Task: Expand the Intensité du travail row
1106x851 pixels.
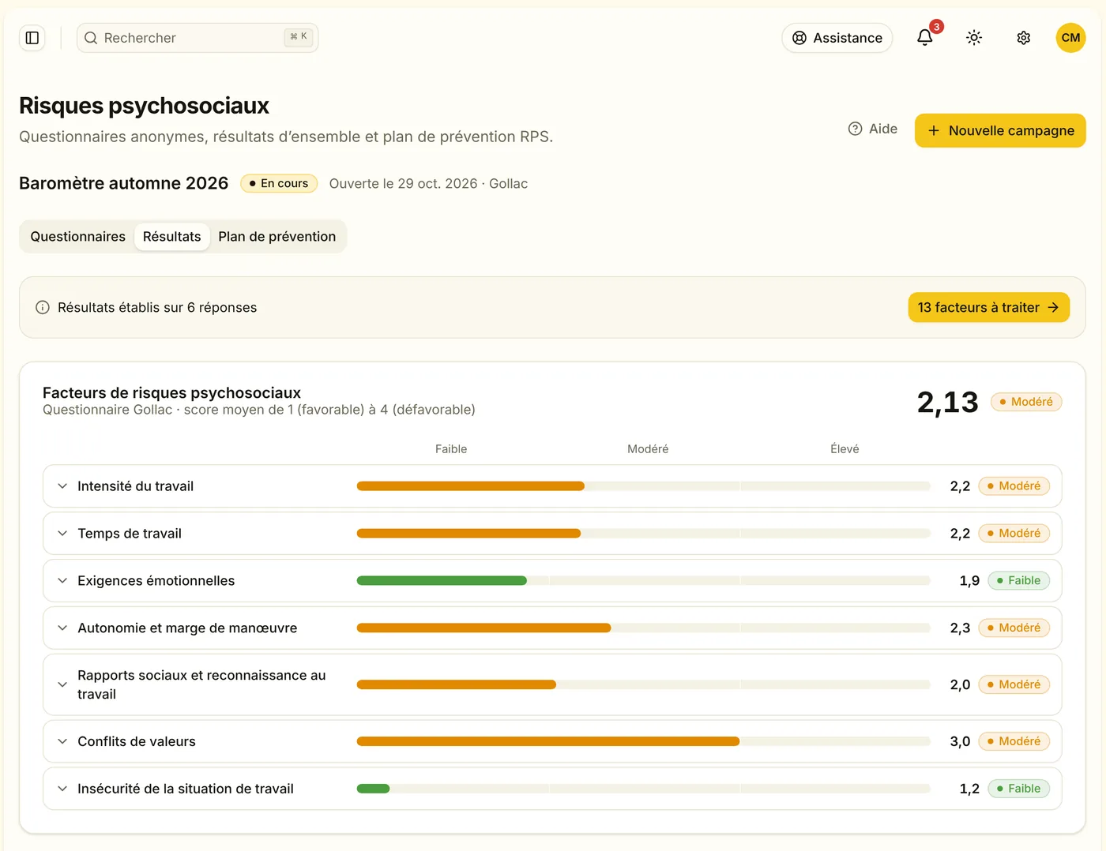Action: click(552, 486)
